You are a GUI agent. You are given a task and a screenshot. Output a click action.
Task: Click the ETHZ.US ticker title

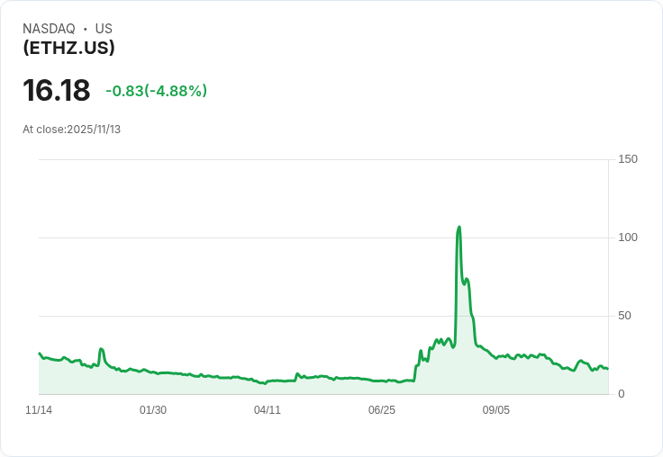click(68, 49)
